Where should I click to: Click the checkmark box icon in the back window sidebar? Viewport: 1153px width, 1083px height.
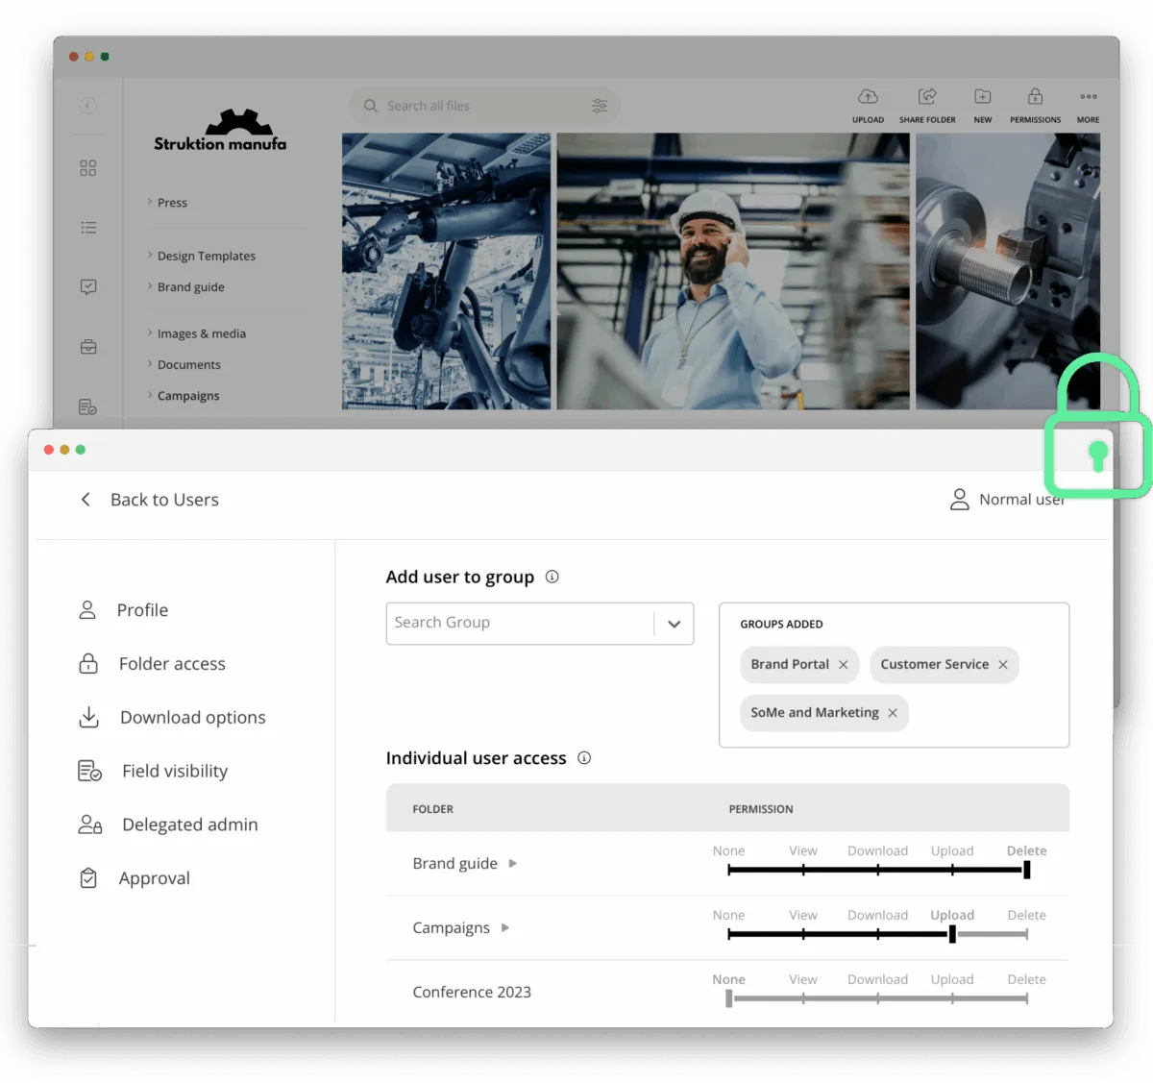tap(88, 286)
